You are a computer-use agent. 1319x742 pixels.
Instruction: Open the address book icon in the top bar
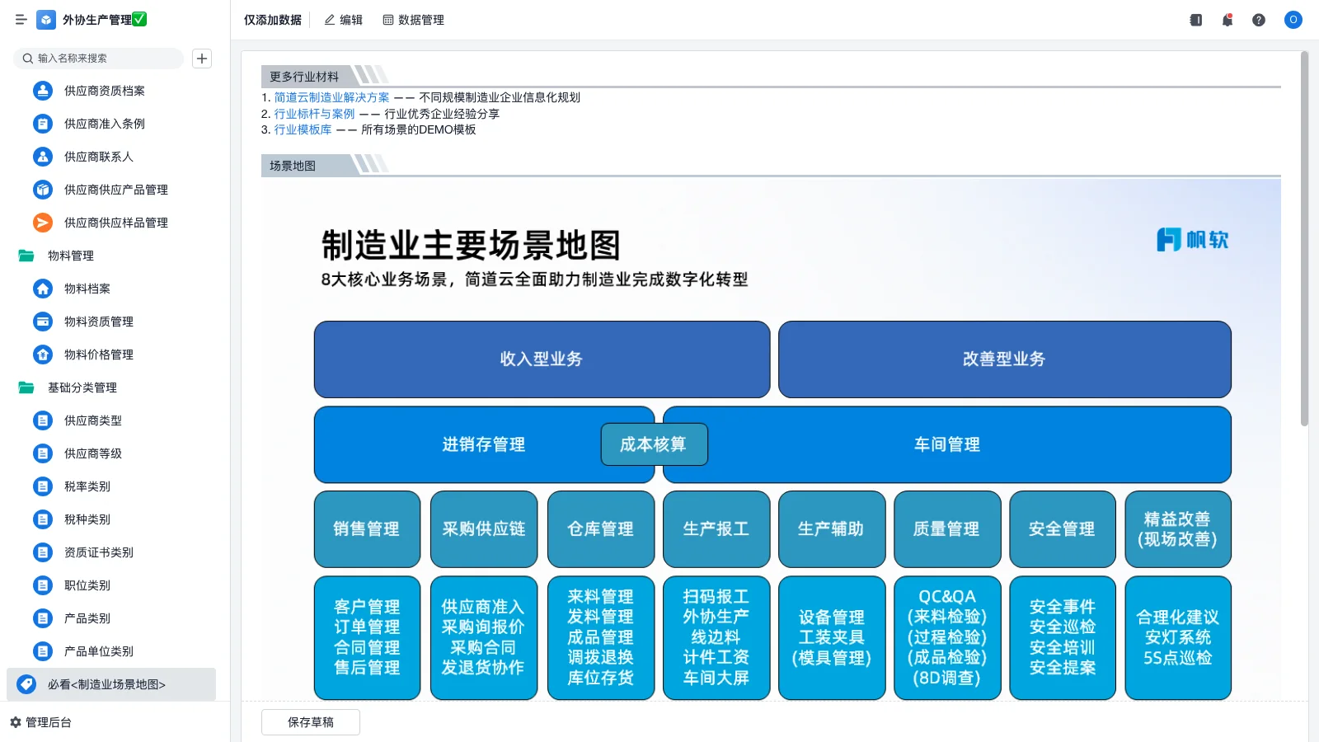1195,20
